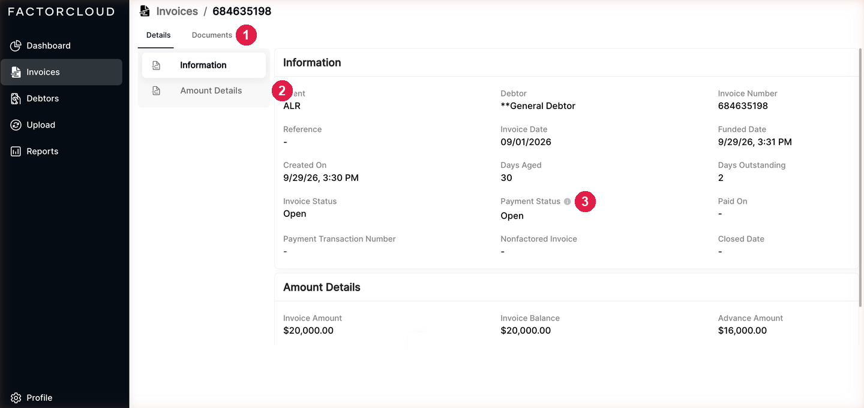Click the Invoice Balance $20,000.00
This screenshot has width=864, height=408.
526,331
